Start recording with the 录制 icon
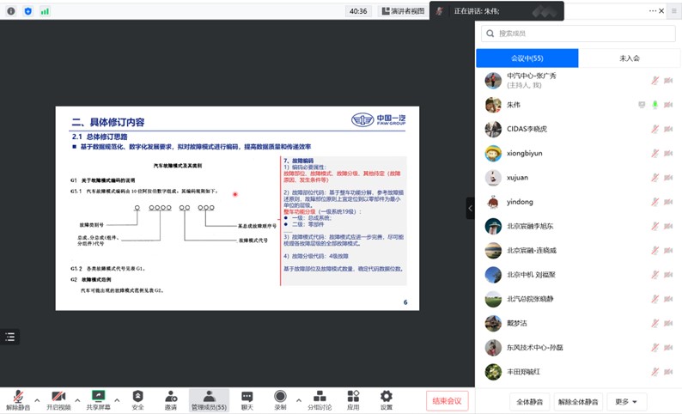682x414 pixels. [280, 399]
